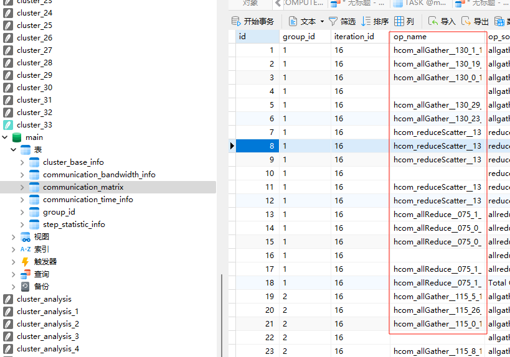
Task: Expand the step_statistic_info table node
Action: click(22, 225)
